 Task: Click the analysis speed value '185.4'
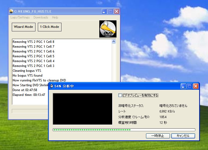tap(163, 117)
